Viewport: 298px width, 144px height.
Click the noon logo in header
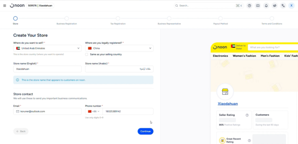tap(17, 6)
